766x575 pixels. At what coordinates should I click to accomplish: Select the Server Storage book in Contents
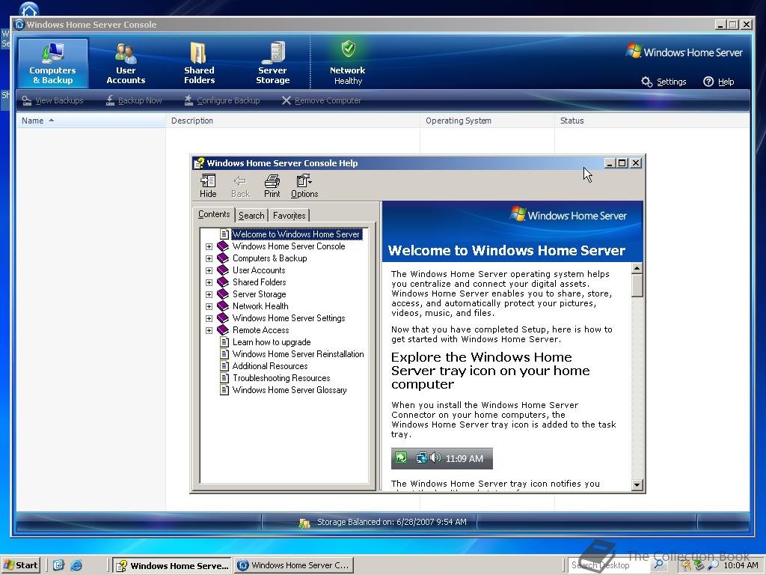(x=259, y=294)
